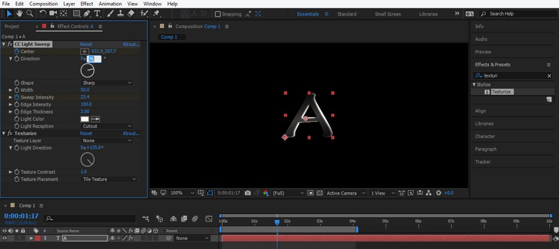Switch to the Project panel tab

tap(12, 26)
